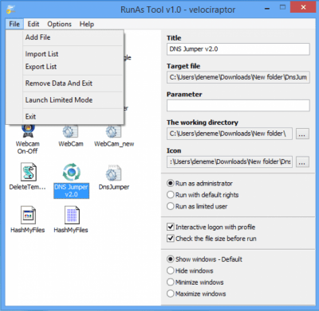Open the Edit menu

pyautogui.click(x=33, y=24)
